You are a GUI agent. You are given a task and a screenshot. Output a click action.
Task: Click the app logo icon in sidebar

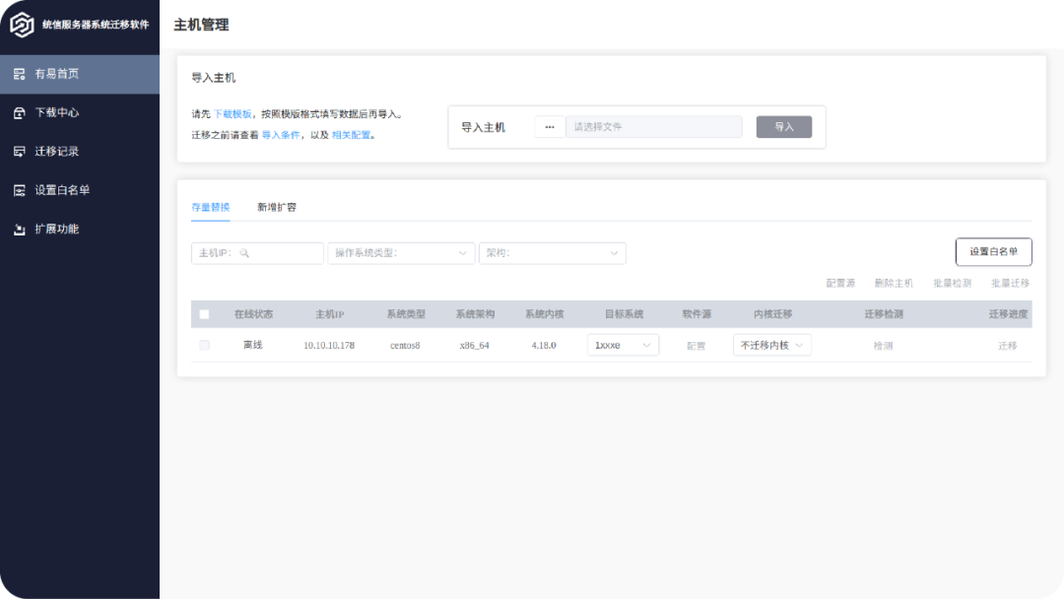(22, 25)
